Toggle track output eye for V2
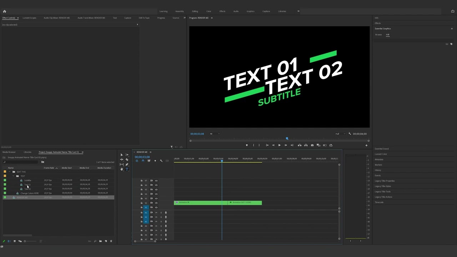457x257 pixels. 156,203
